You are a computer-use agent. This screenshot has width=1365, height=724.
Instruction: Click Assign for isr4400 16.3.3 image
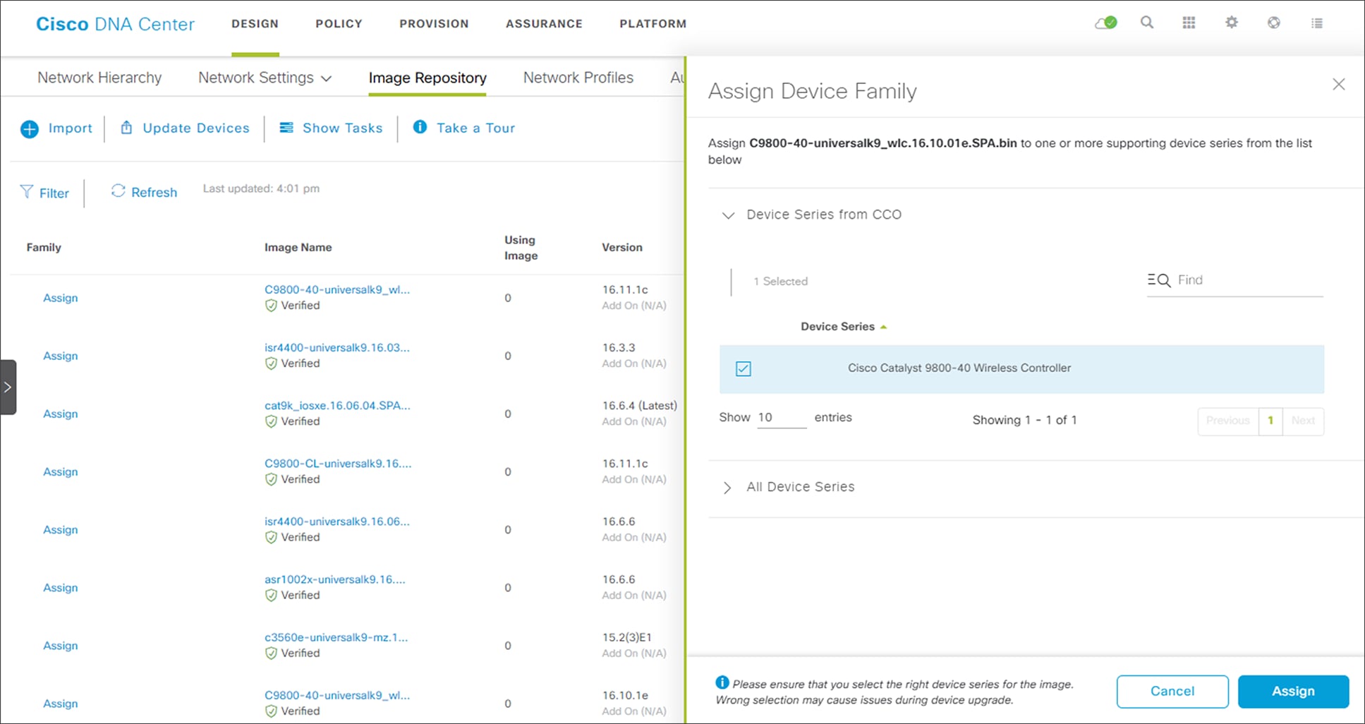pyautogui.click(x=61, y=356)
